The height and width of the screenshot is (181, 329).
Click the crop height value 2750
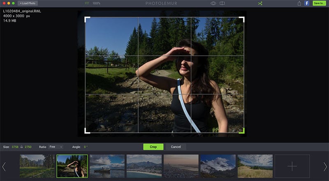coord(28,147)
